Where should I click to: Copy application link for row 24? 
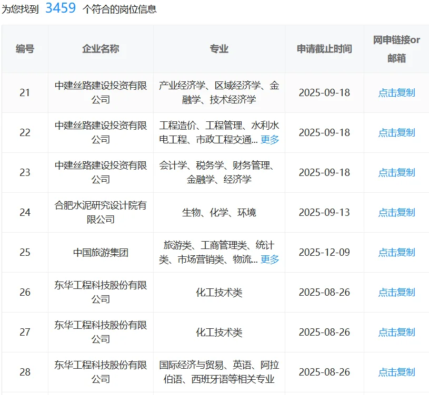(x=396, y=212)
